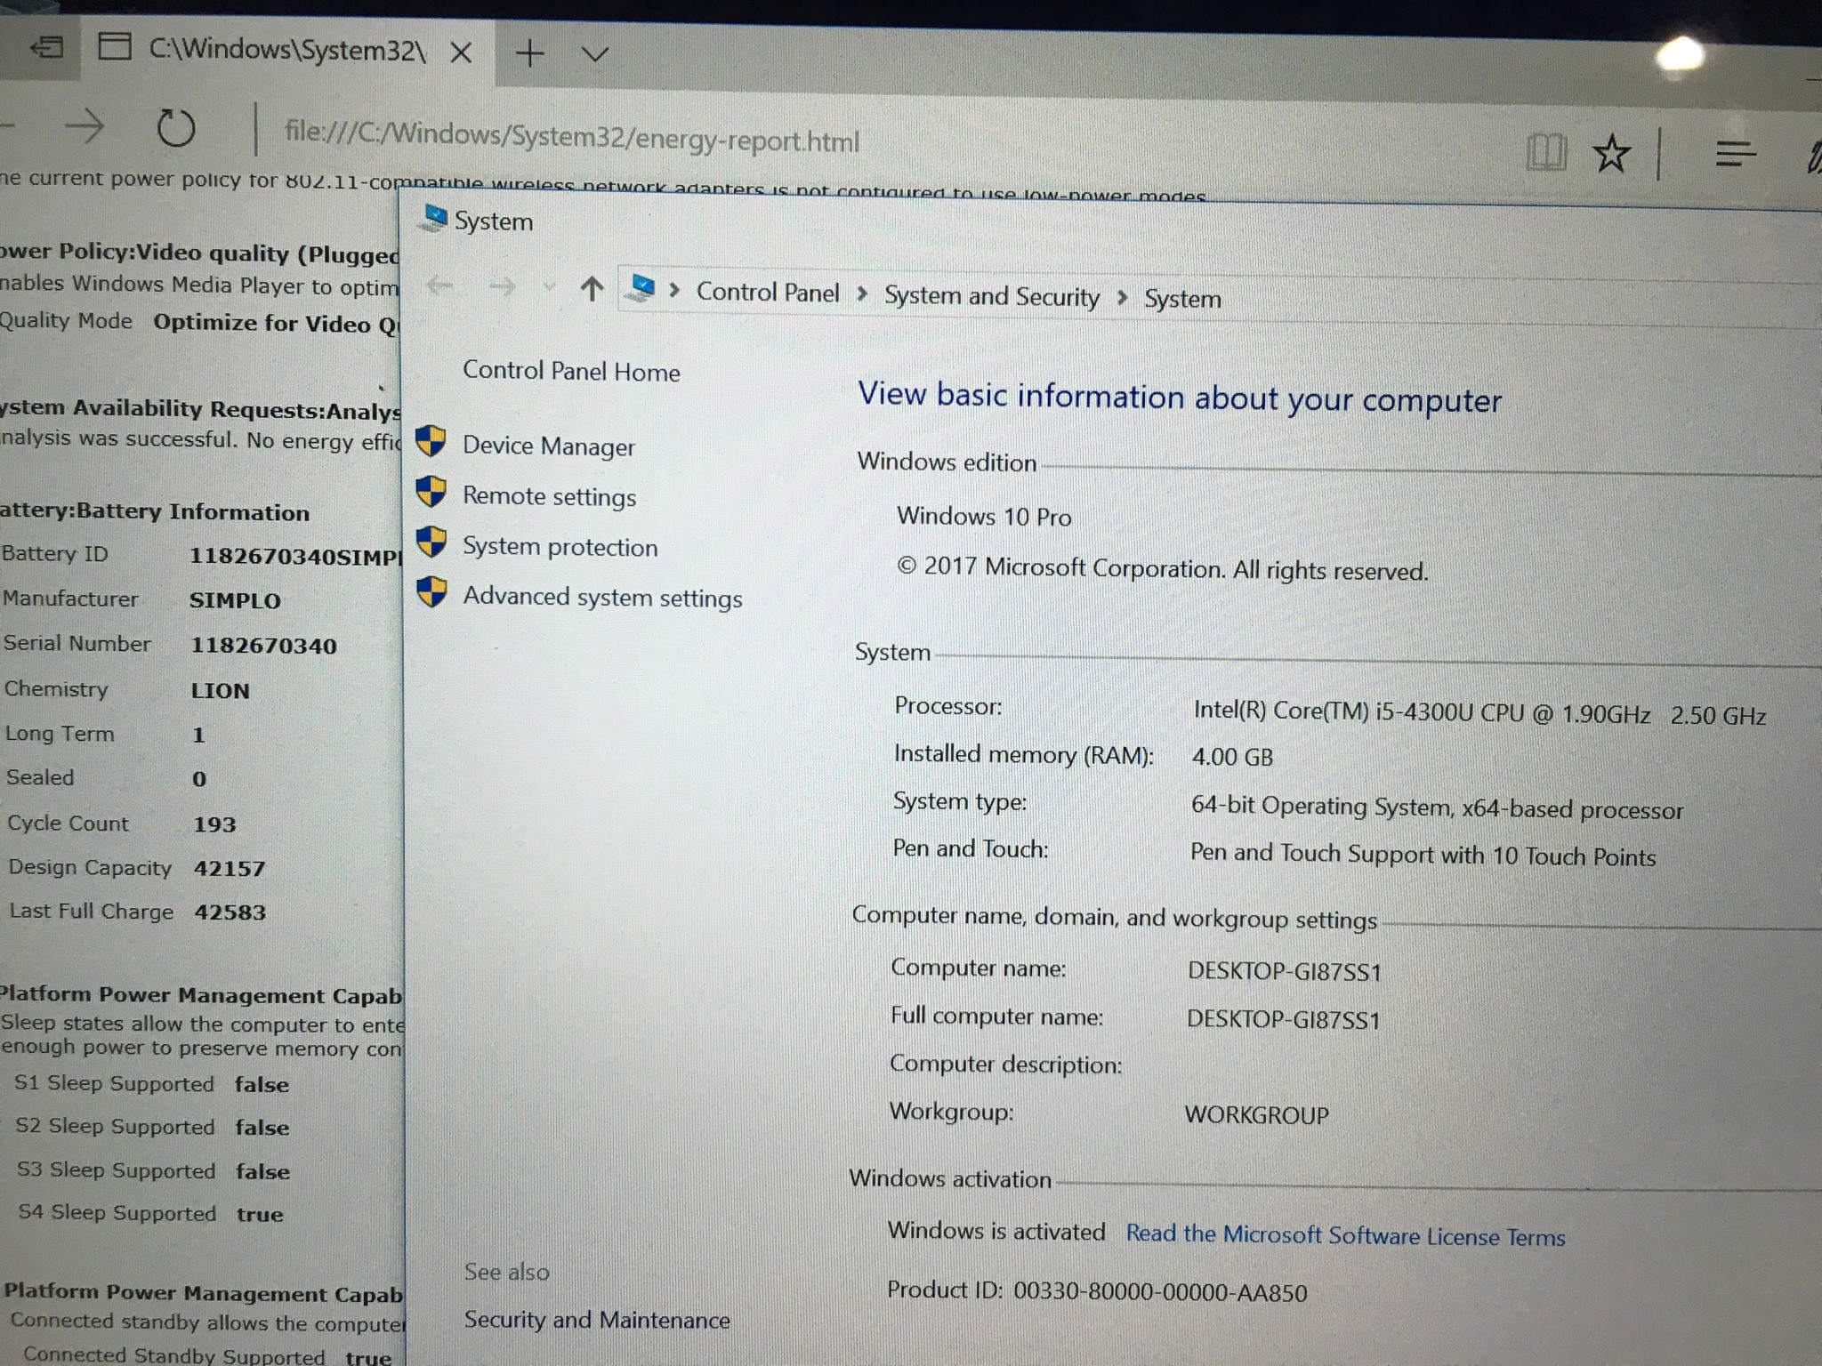
Task: Click the processor value i5-4300U
Action: pyautogui.click(x=1479, y=712)
